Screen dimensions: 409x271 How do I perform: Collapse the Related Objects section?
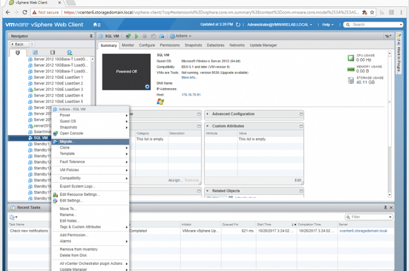point(207,191)
